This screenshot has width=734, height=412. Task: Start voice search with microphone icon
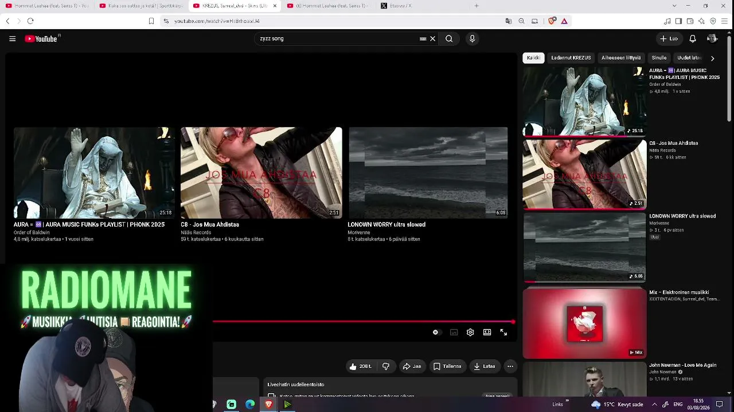(472, 39)
